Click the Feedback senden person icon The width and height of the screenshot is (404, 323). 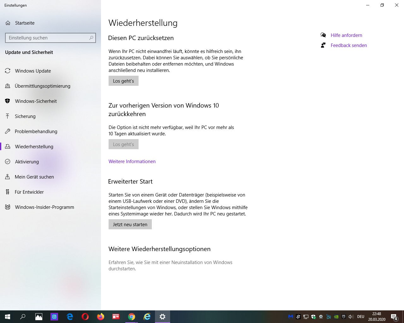pyautogui.click(x=323, y=45)
